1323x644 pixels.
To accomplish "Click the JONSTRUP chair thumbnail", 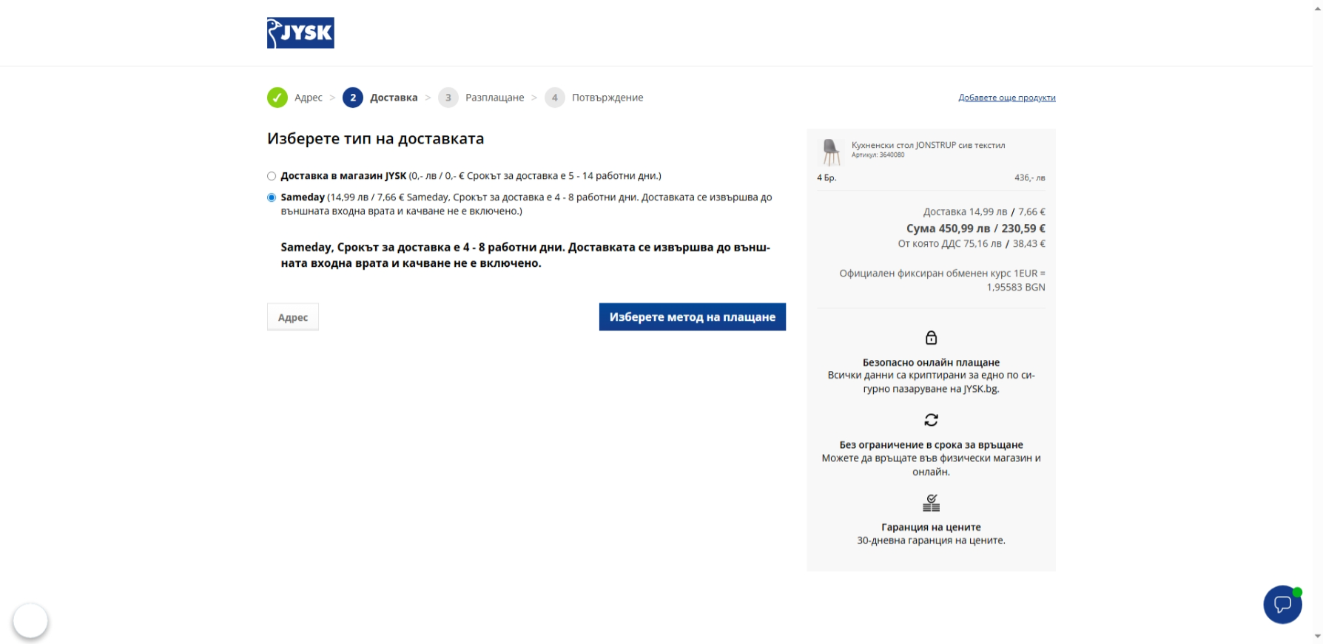I will [x=831, y=152].
